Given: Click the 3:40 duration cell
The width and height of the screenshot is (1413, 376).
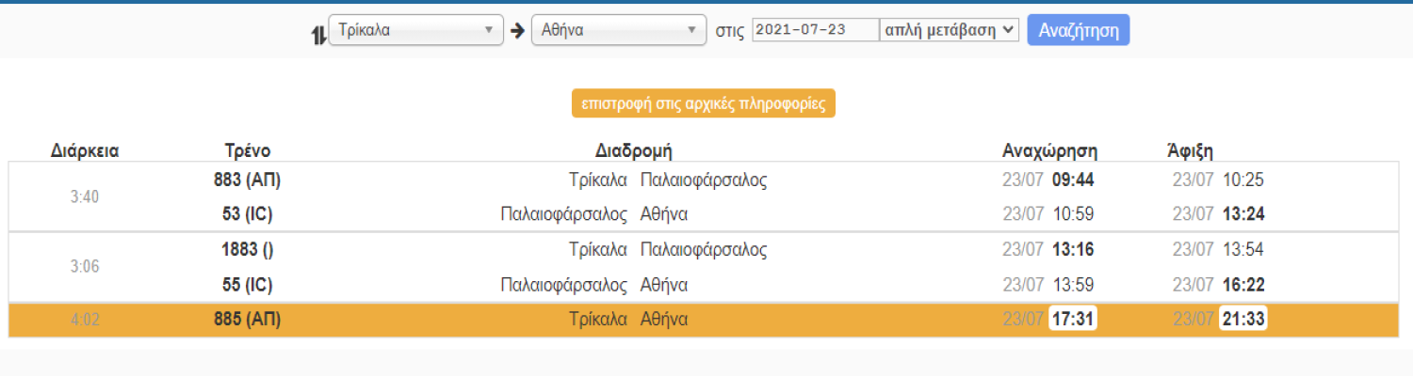Looking at the screenshot, I should pyautogui.click(x=85, y=197).
